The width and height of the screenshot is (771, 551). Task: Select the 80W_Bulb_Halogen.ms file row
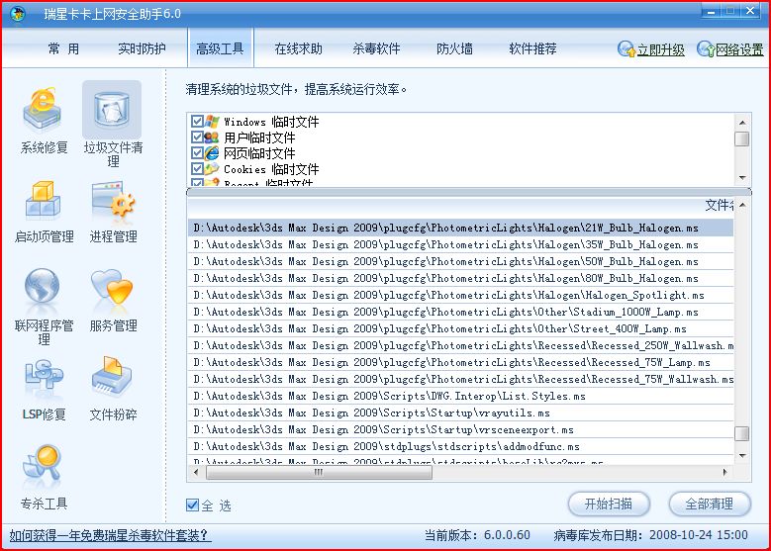pos(461,278)
